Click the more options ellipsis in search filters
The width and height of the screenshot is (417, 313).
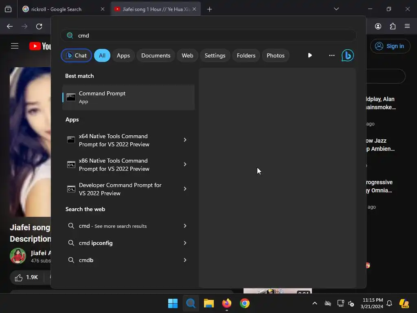[x=331, y=55]
